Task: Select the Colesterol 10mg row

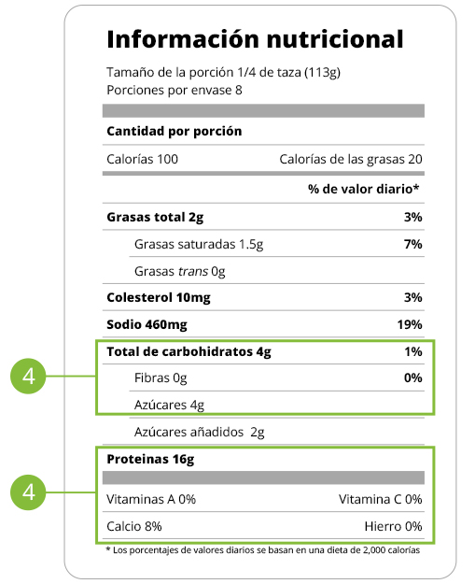Action: pyautogui.click(x=263, y=297)
